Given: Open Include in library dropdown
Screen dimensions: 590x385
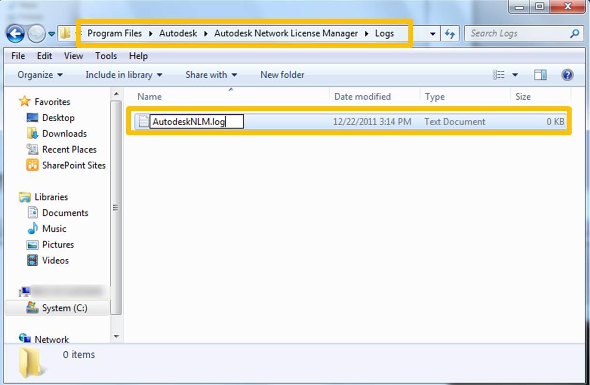Looking at the screenshot, I should coord(124,75).
